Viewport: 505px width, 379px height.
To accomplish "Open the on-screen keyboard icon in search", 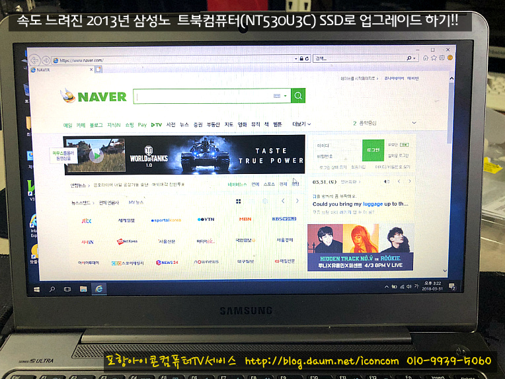I will pos(277,96).
